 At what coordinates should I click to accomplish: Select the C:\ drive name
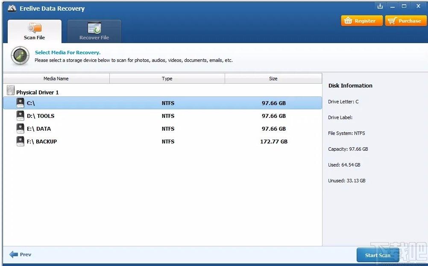[31, 103]
